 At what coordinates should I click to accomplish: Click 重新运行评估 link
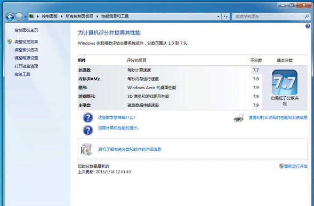pos(296,166)
